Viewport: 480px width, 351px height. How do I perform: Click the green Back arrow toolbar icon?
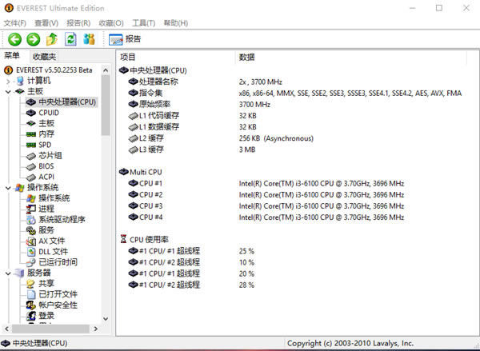click(14, 39)
